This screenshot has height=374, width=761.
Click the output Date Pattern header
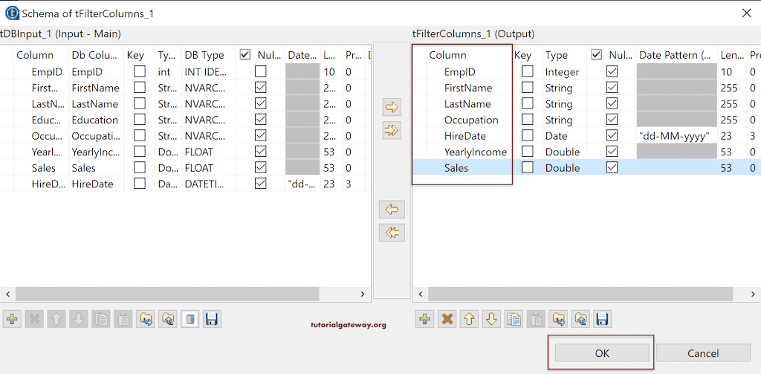[x=676, y=55]
